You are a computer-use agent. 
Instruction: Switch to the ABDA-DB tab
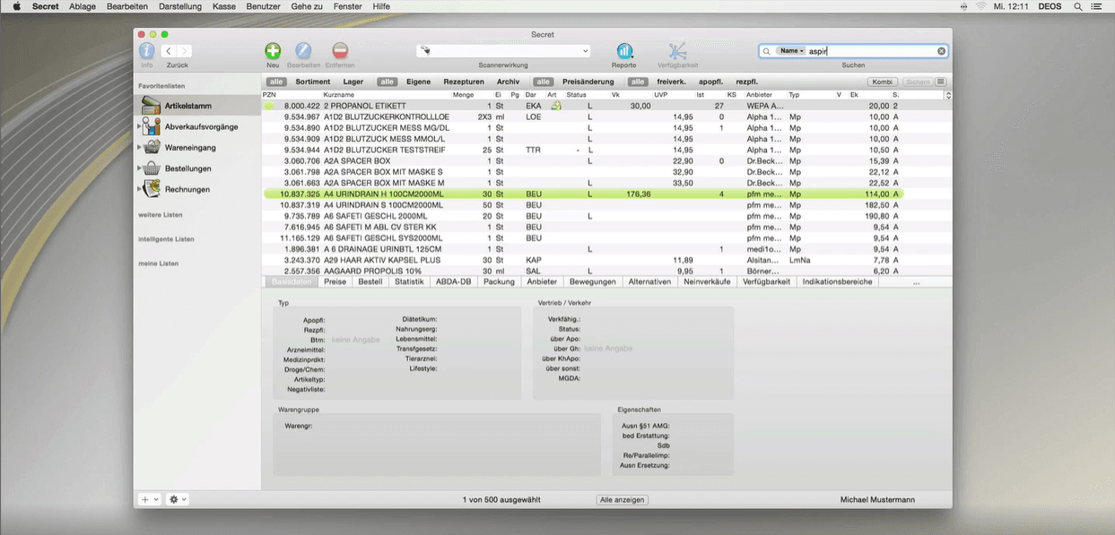click(x=454, y=281)
